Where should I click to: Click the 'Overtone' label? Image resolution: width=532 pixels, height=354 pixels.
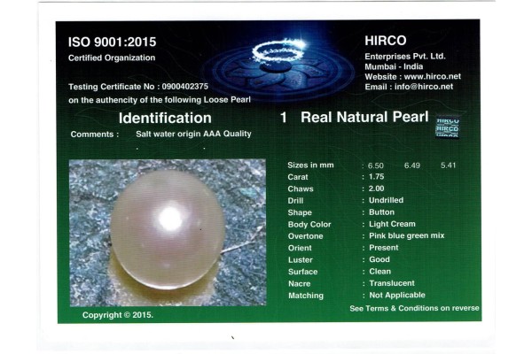click(305, 236)
